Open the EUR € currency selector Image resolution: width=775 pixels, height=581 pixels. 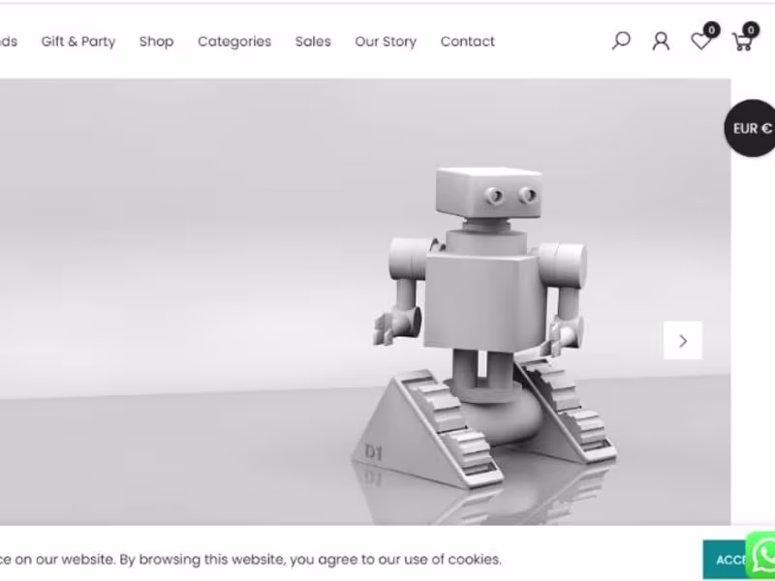(751, 129)
